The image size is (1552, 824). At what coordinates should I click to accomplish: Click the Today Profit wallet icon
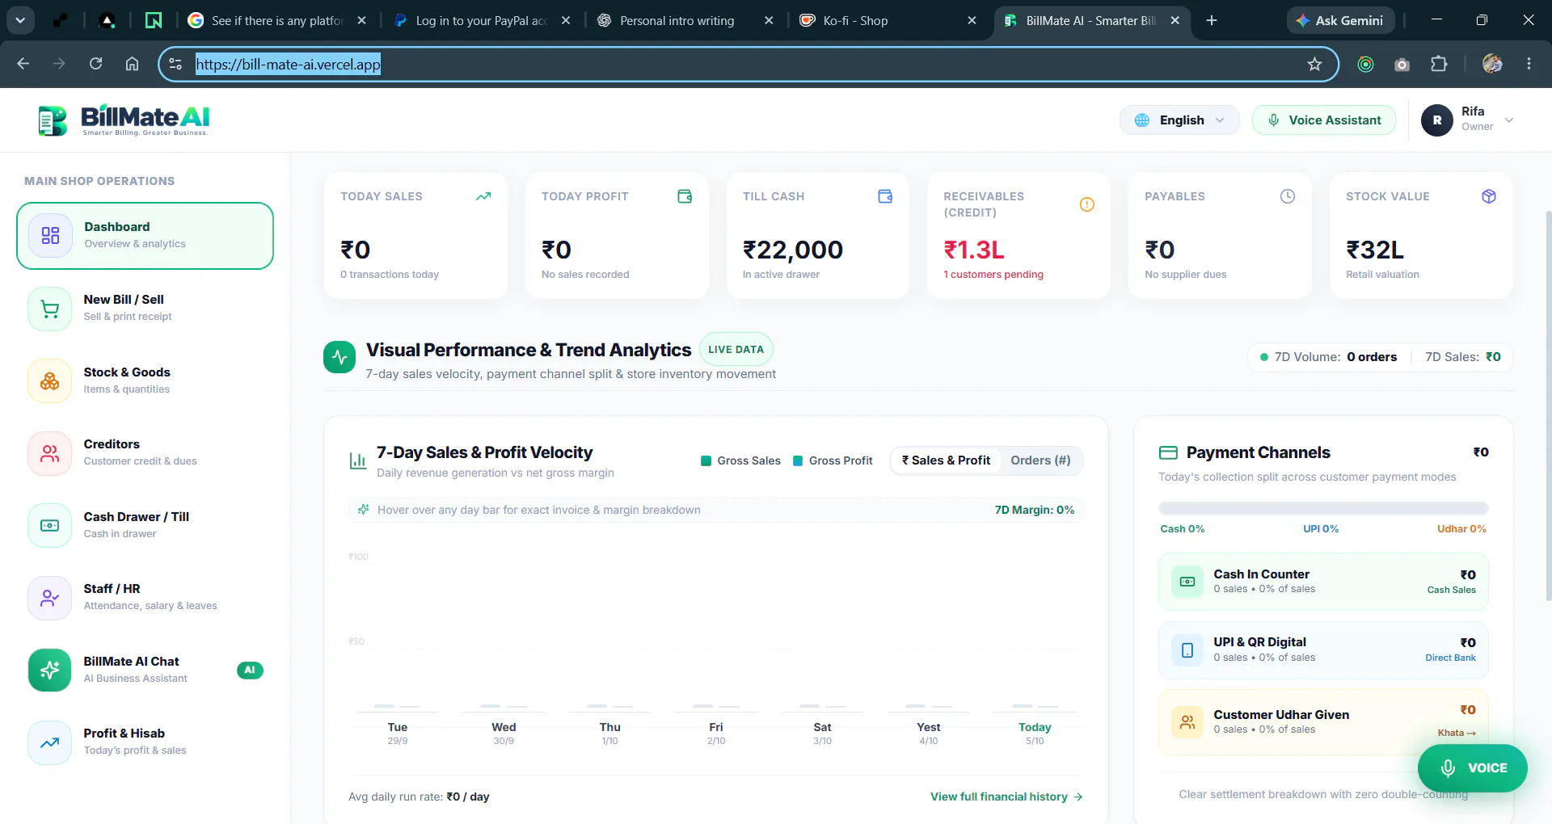click(x=685, y=196)
